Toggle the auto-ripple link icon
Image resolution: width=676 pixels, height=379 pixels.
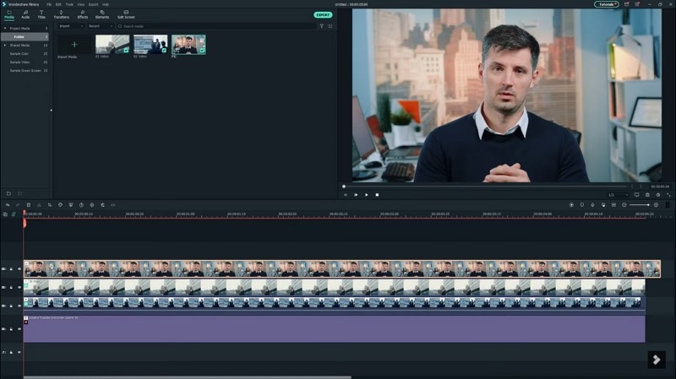14,214
